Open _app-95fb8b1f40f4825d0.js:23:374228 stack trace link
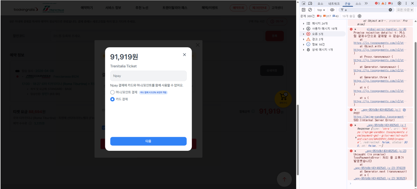This screenshot has height=189, width=417. click(x=379, y=168)
